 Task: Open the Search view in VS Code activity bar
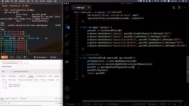coord(67,17)
